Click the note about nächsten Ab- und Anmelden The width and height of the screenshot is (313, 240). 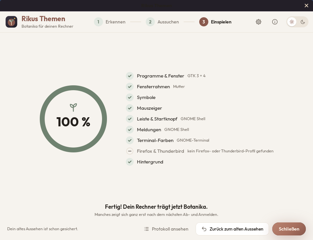click(156, 215)
